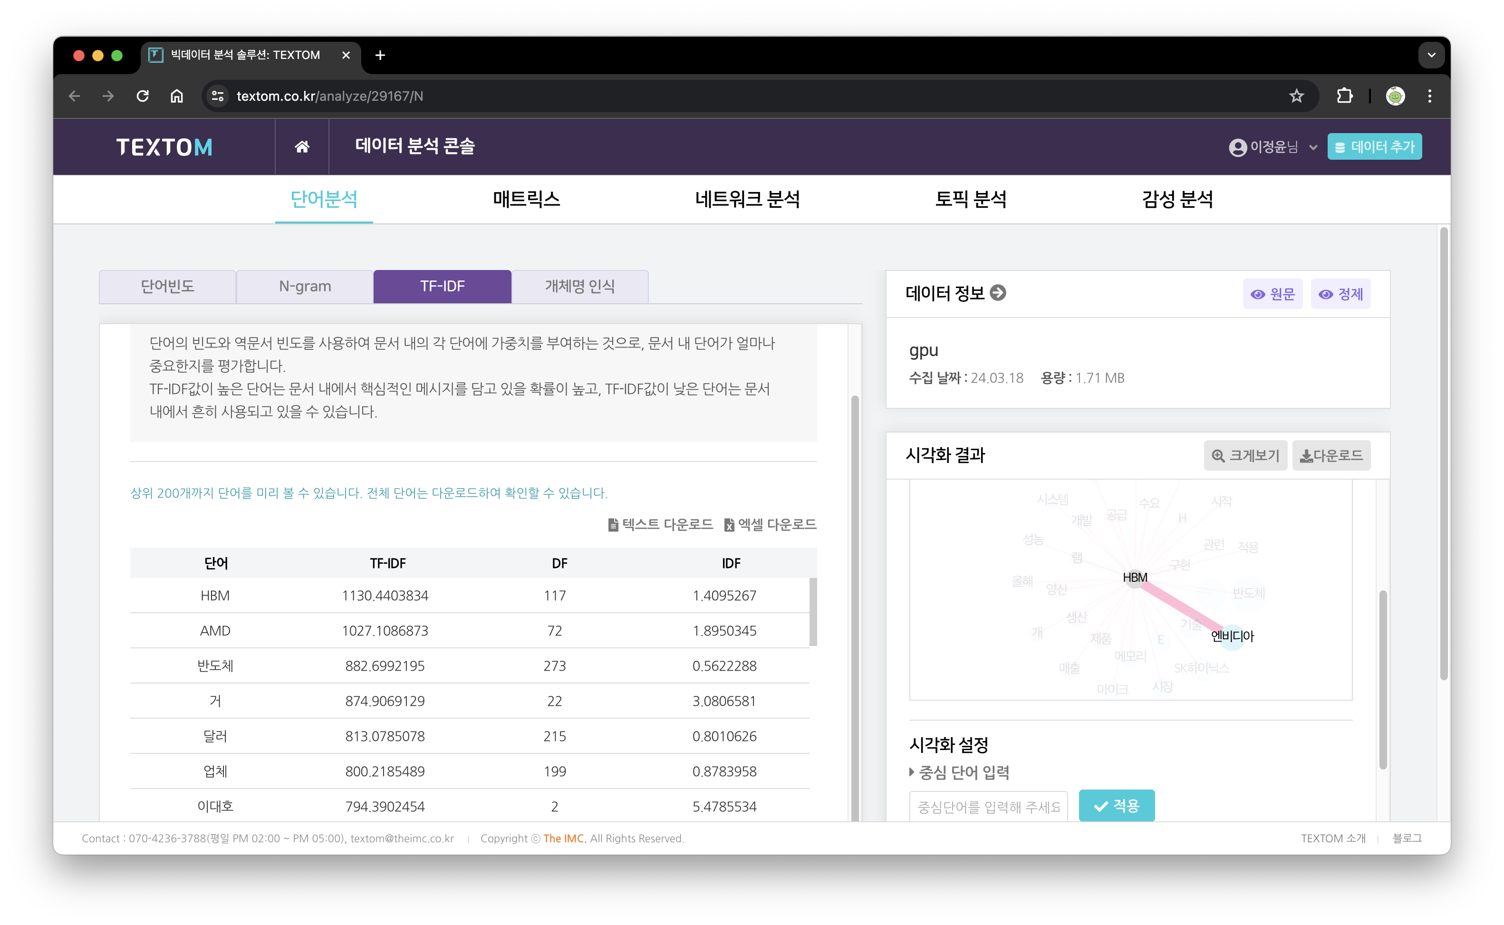The width and height of the screenshot is (1504, 925).
Task: Toggle the 원문 eye view
Action: coord(1272,294)
